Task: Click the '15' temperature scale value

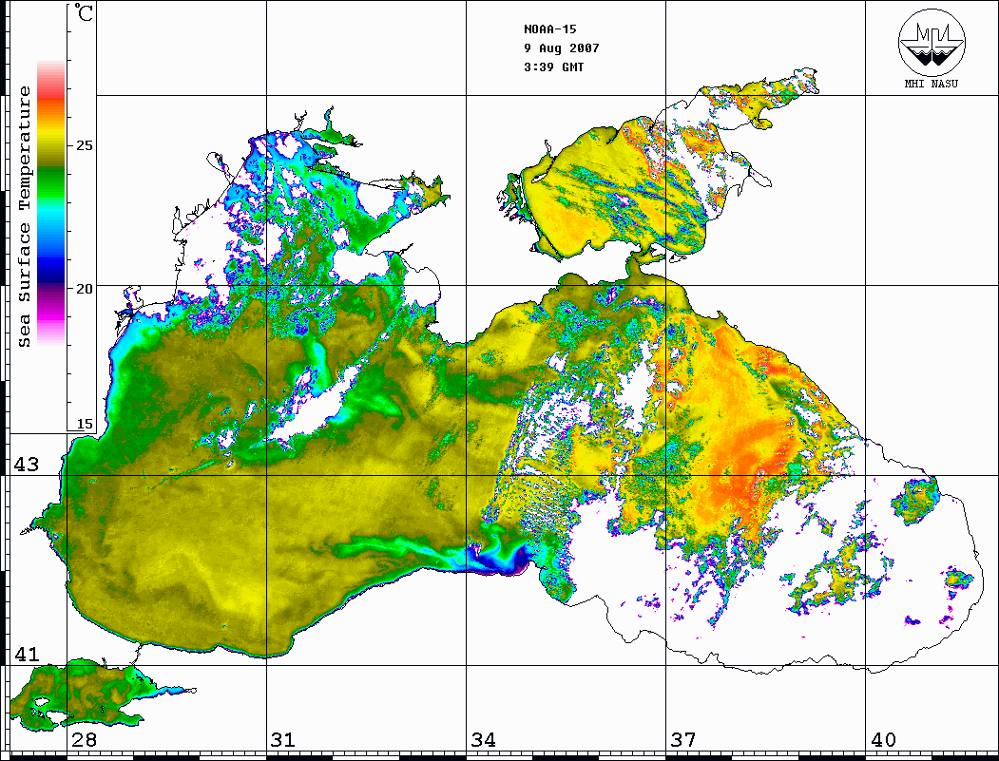Action: pyautogui.click(x=85, y=424)
